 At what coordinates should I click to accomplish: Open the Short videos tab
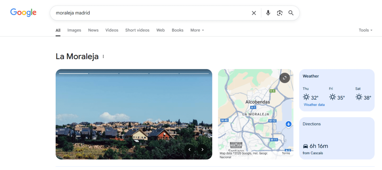pyautogui.click(x=137, y=30)
